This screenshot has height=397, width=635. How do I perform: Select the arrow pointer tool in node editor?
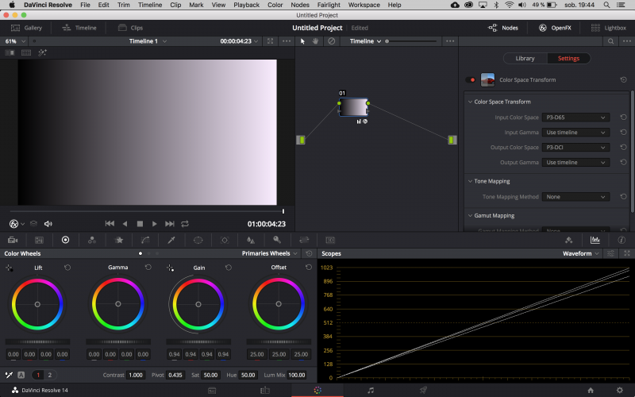pos(302,41)
